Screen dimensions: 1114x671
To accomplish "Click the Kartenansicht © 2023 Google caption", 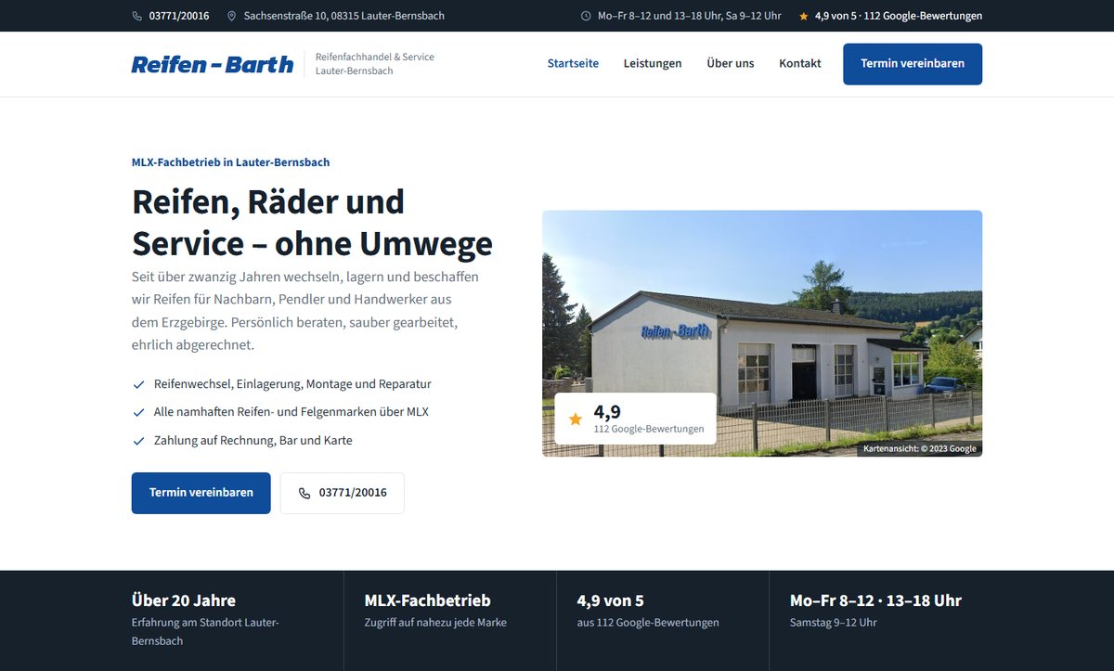I will pos(920,448).
